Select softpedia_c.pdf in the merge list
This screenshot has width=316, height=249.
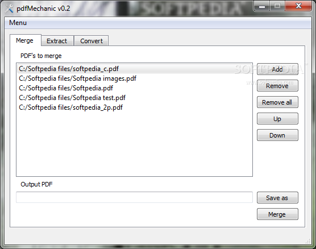pyautogui.click(x=135, y=69)
